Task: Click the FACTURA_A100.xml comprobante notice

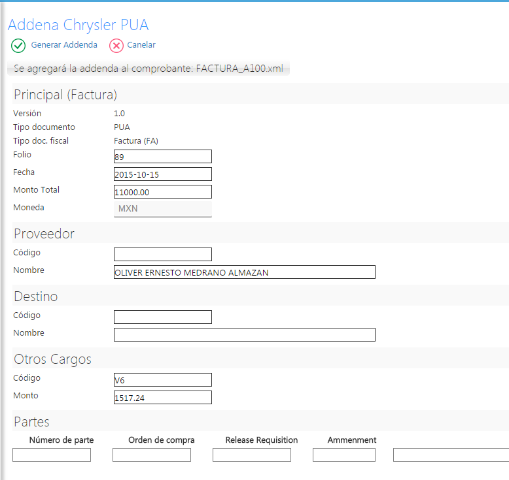Action: click(149, 69)
